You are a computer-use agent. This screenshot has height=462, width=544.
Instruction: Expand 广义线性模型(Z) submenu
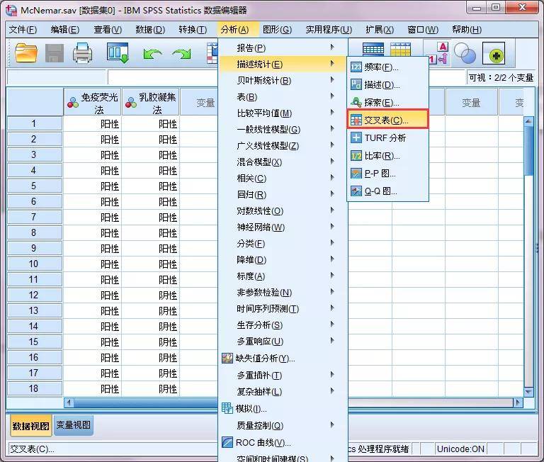(283, 146)
